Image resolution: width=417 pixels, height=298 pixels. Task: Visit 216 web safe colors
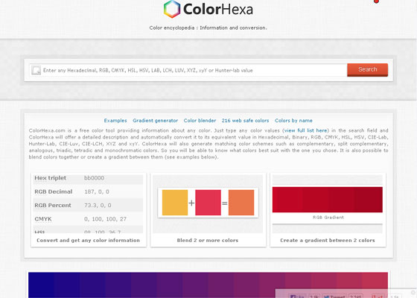(245, 121)
